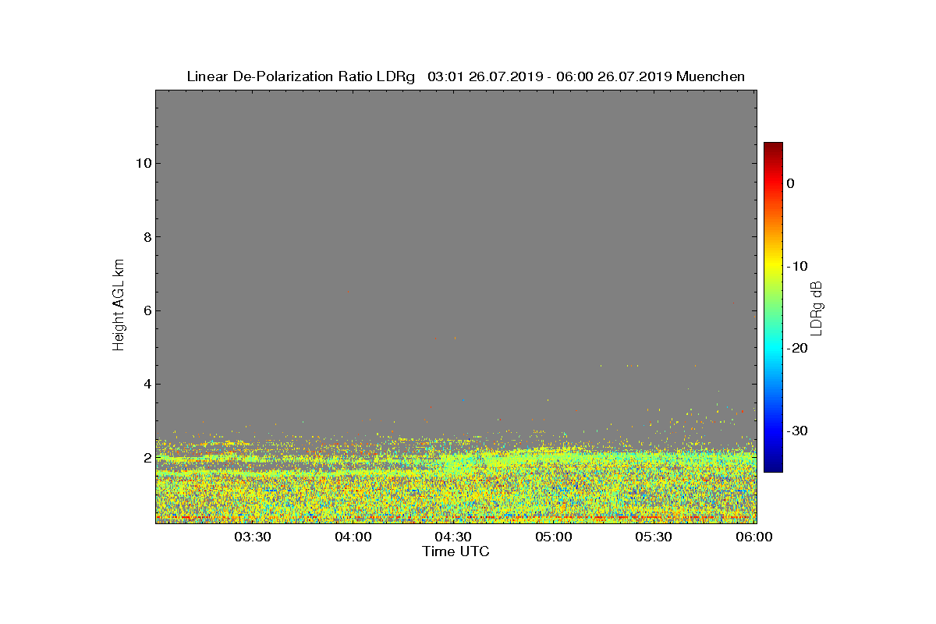Click the 6 km height tick label

[x=147, y=310]
